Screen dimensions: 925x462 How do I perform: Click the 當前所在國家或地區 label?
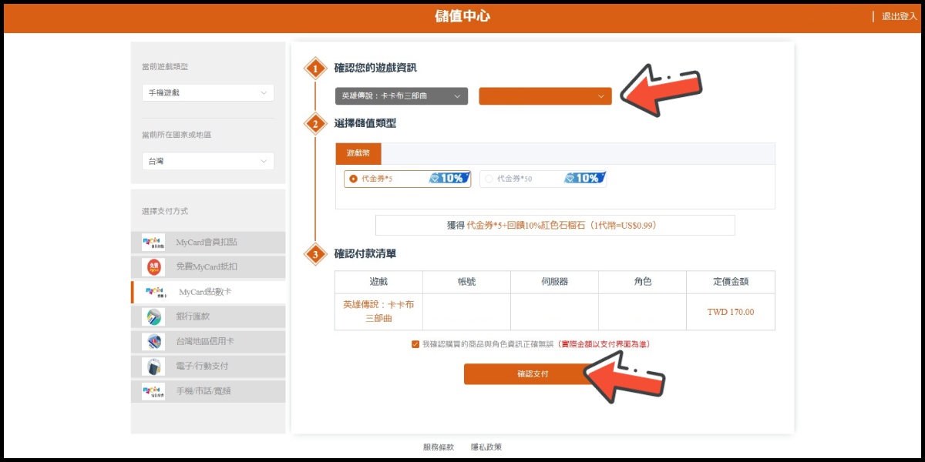coord(177,135)
